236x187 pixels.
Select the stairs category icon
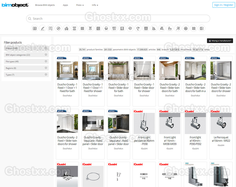click(x=178, y=28)
